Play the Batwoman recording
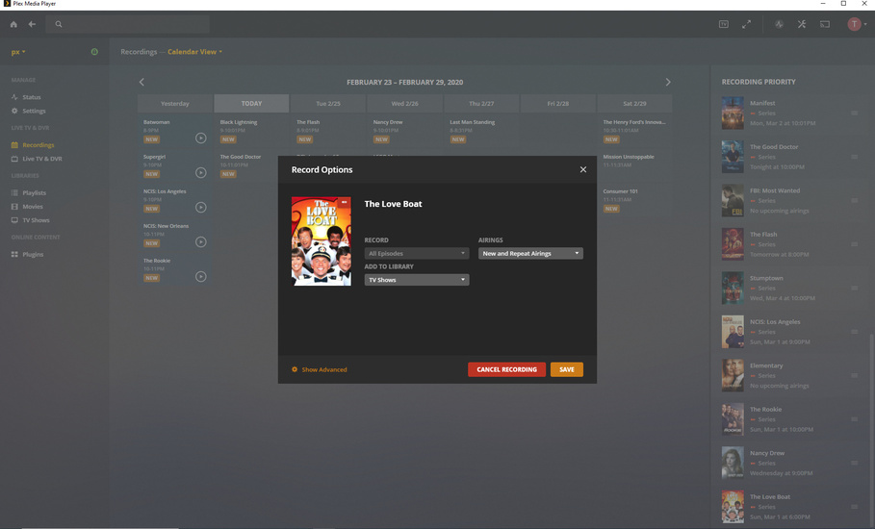 point(201,139)
